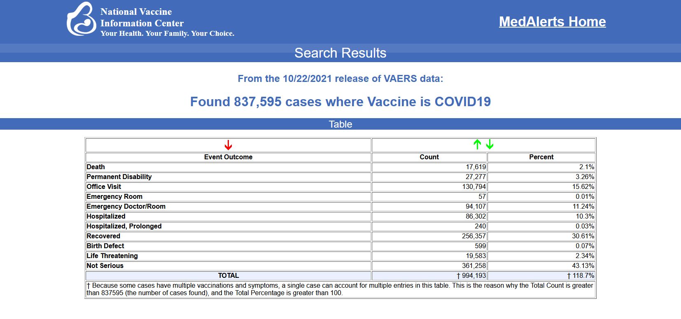Select the Count column header
Viewport: 681px width, 319px height.
(429, 157)
